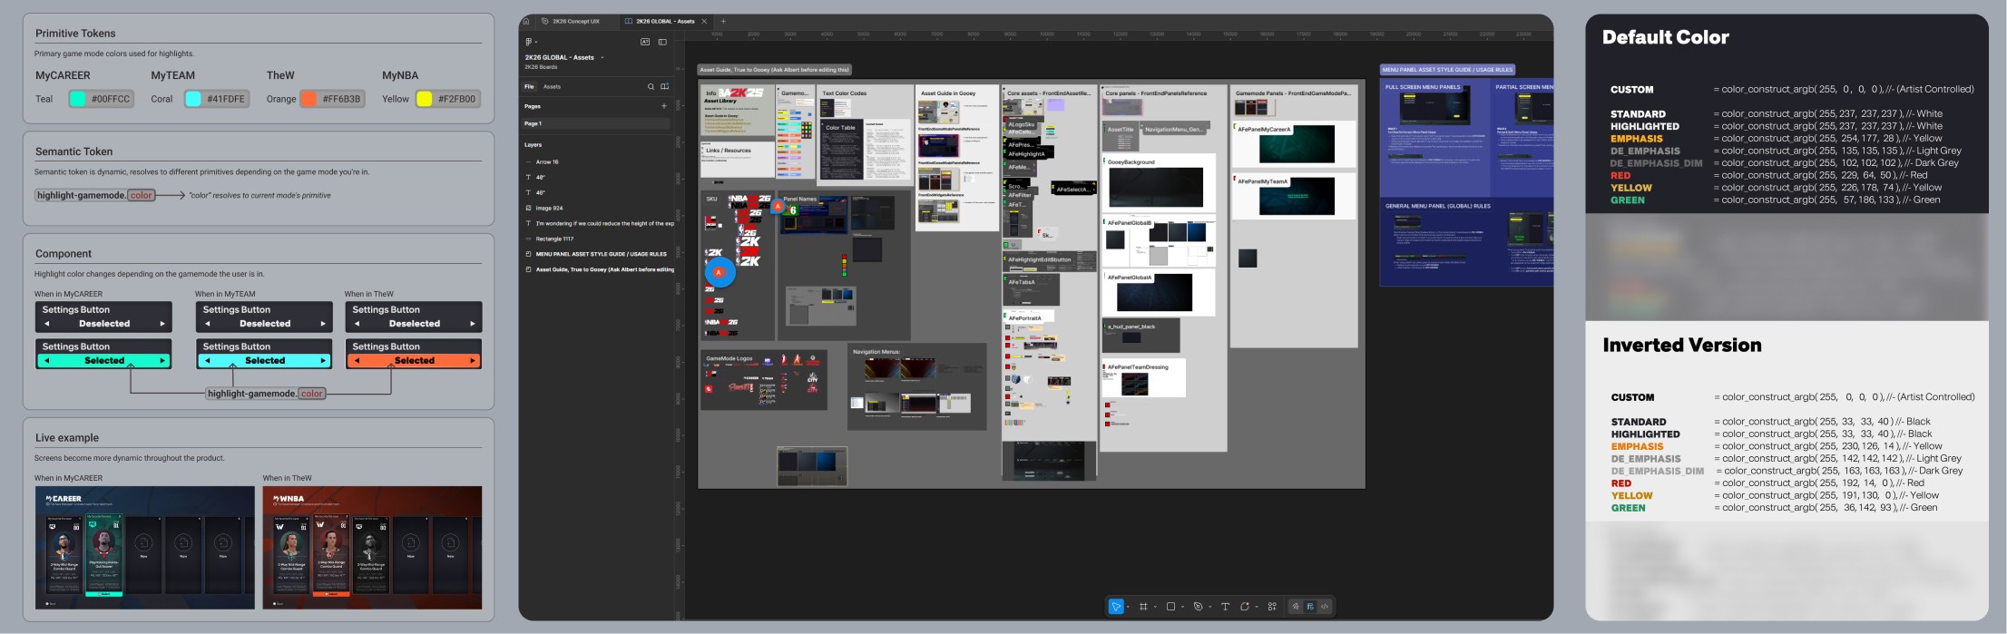2007x634 pixels.
Task: Switch to Dev Mode toggle
Action: (1325, 607)
